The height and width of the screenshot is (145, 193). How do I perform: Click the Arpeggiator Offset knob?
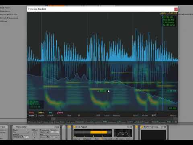(x=35, y=134)
